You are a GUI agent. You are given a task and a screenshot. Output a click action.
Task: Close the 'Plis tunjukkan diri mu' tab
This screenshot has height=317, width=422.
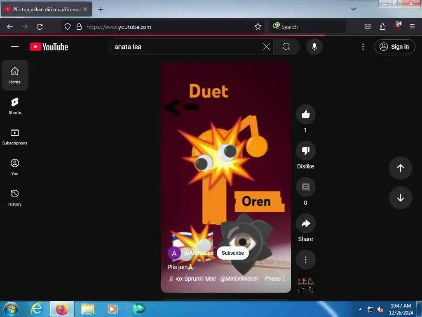click(x=85, y=9)
